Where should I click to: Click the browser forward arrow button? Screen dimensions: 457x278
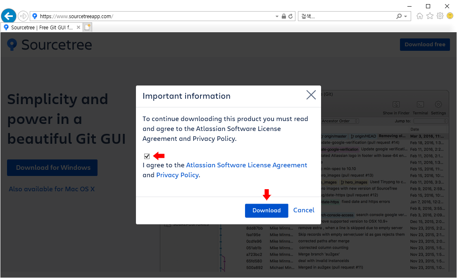pyautogui.click(x=23, y=16)
